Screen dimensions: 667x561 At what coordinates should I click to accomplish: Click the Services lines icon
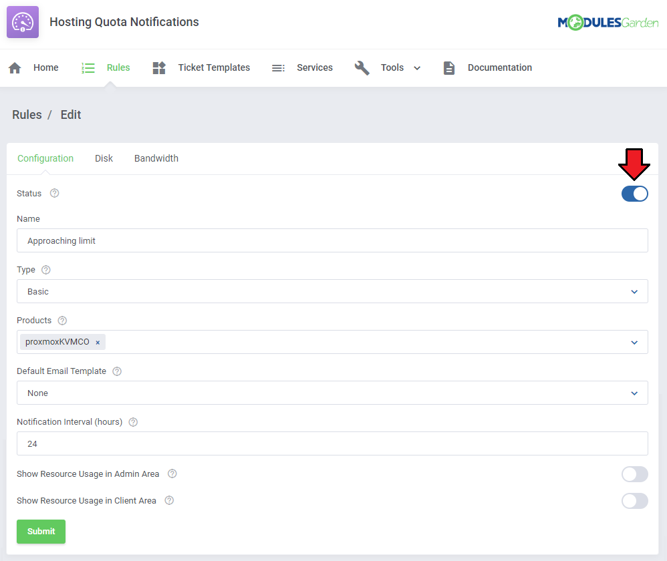278,68
